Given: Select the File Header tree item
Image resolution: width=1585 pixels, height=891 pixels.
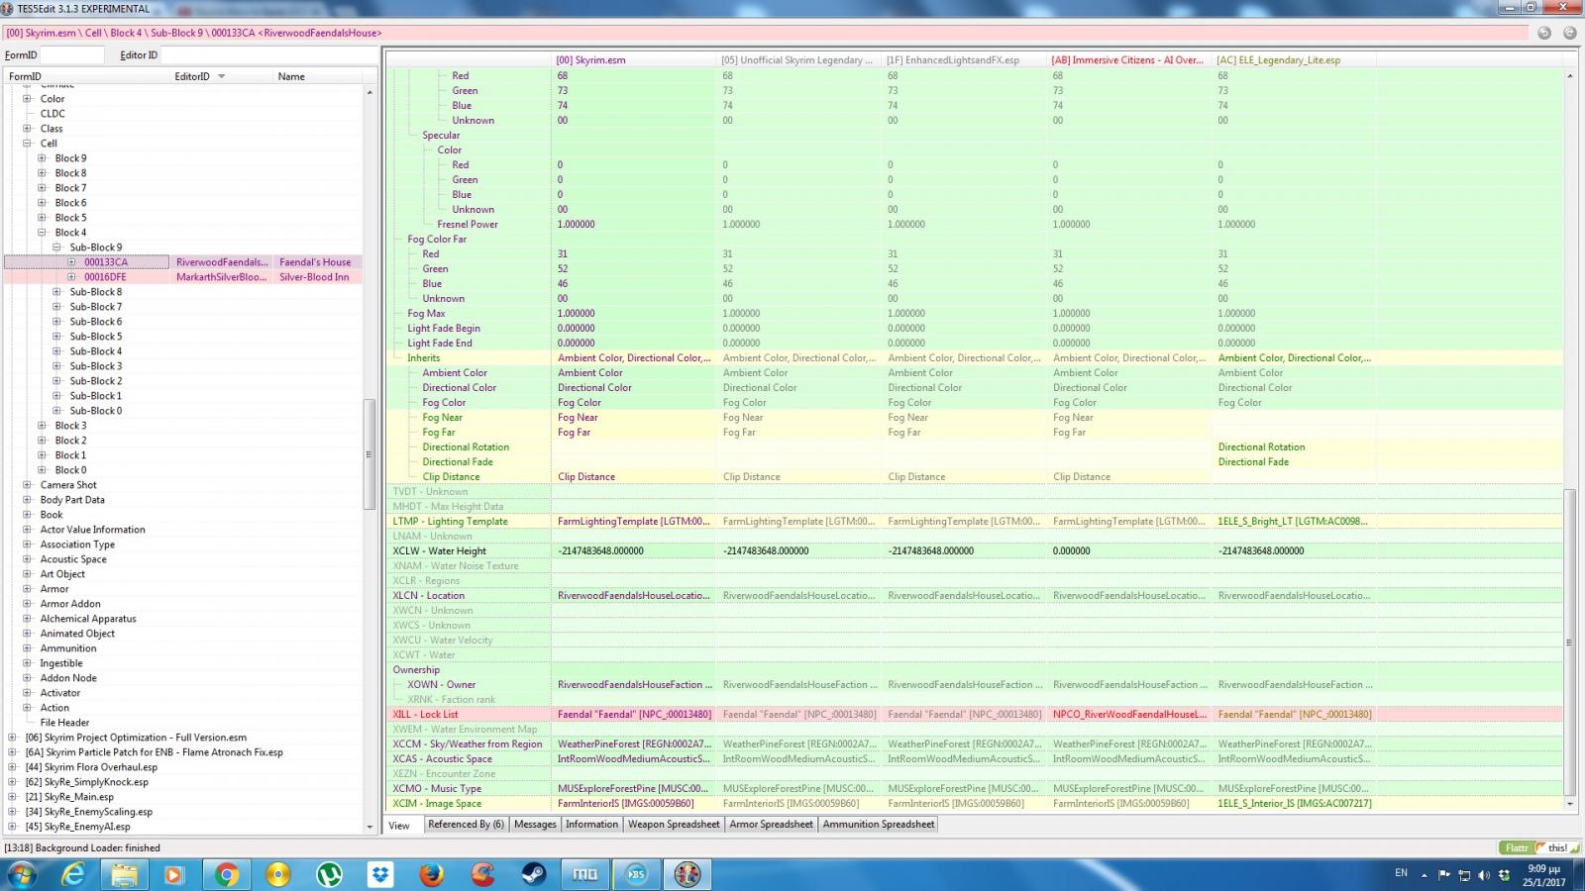Looking at the screenshot, I should 64,723.
